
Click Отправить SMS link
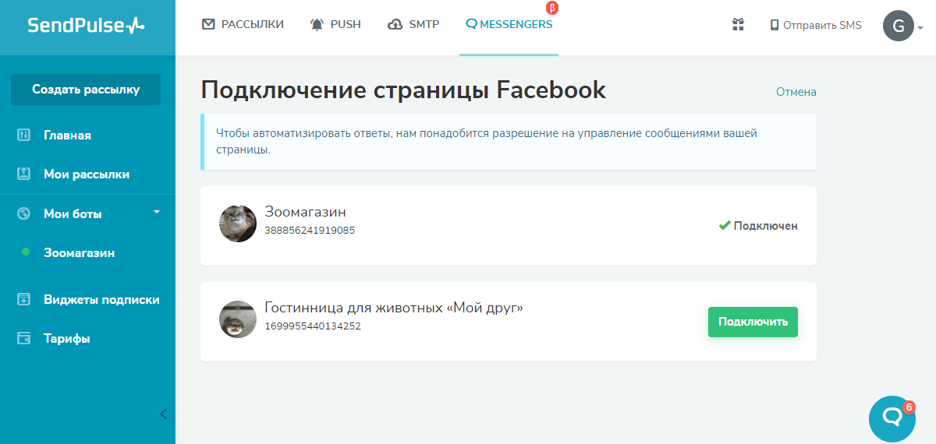coord(816,25)
